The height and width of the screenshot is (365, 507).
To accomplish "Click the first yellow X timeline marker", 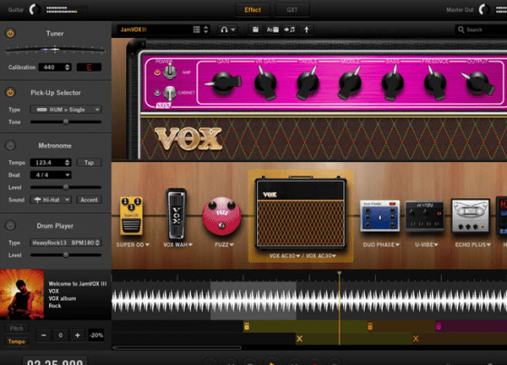I will [x=300, y=339].
